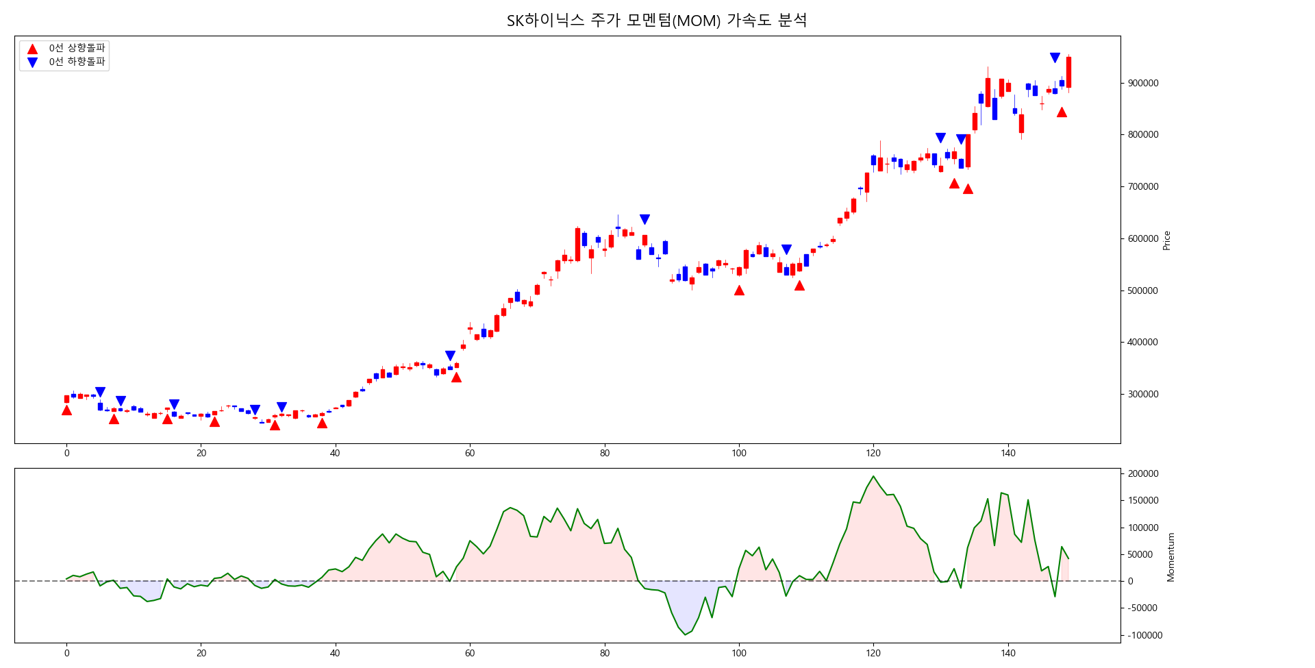Image resolution: width=1315 pixels, height=668 pixels.
Task: Click the red up-triangle marker near index 22
Action: click(214, 421)
